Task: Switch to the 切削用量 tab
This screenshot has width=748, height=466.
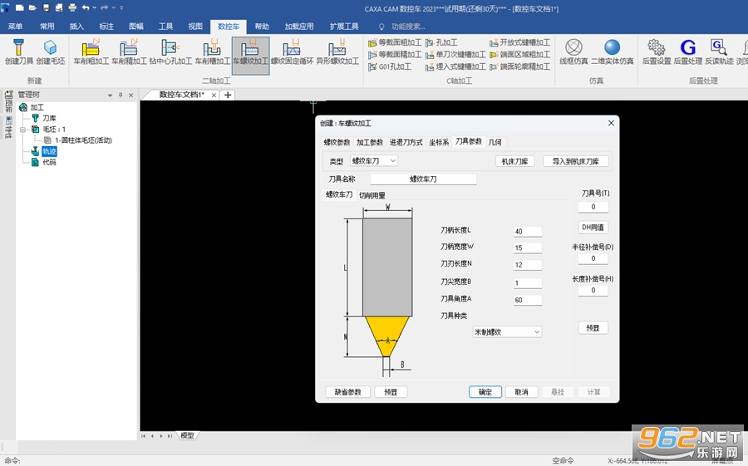Action: [372, 195]
